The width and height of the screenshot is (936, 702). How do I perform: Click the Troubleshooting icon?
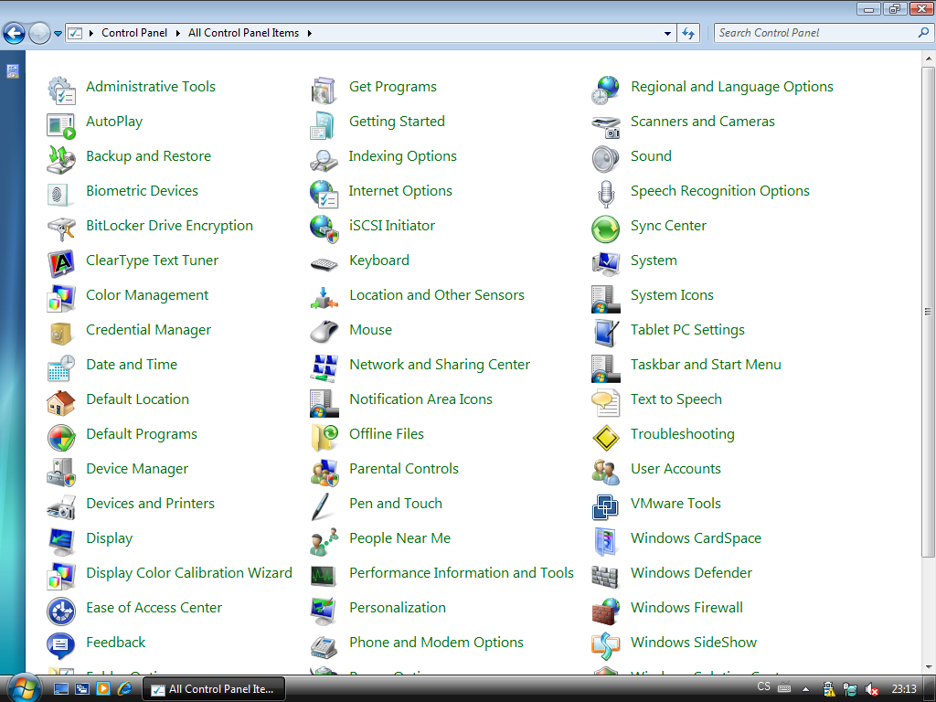[x=606, y=437]
